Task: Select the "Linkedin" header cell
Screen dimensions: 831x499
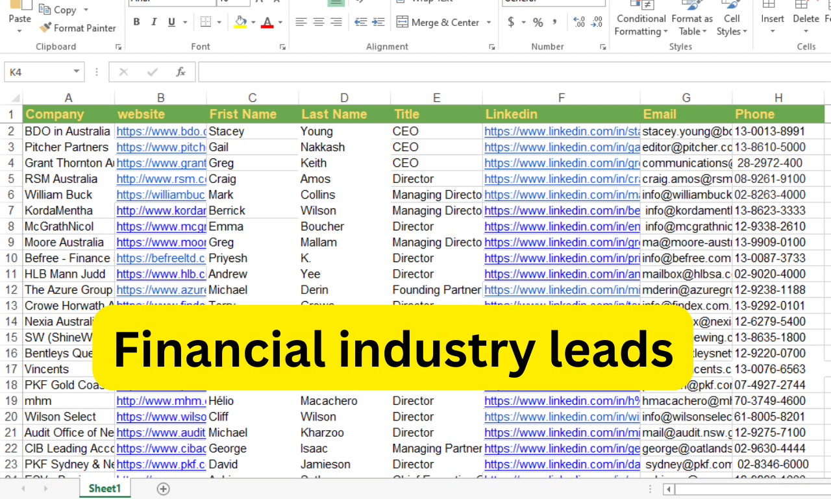Action: tap(562, 114)
